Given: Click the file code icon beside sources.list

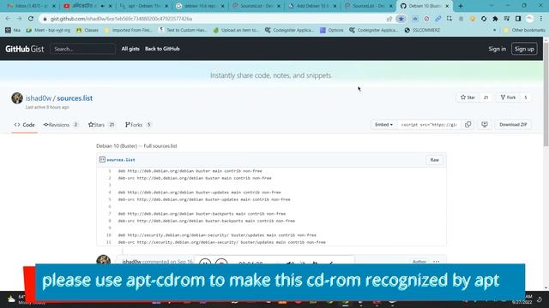Looking at the screenshot, I should tap(102, 160).
